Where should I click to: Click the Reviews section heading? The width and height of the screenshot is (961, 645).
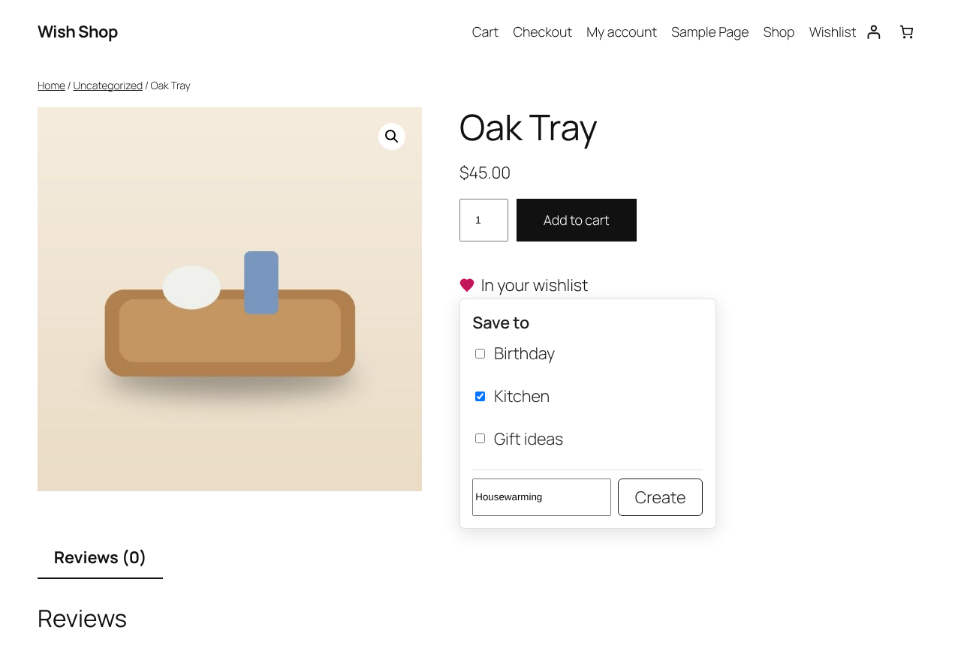click(82, 619)
